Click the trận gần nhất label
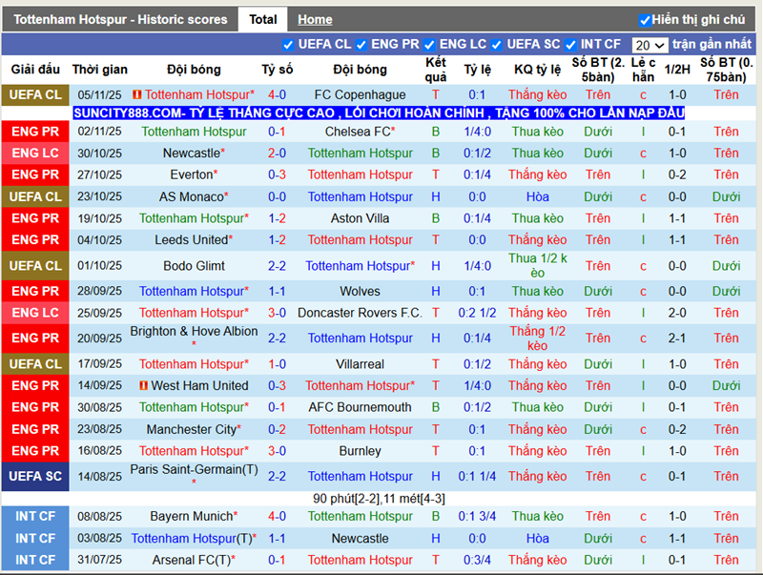The height and width of the screenshot is (575, 763). tap(711, 44)
